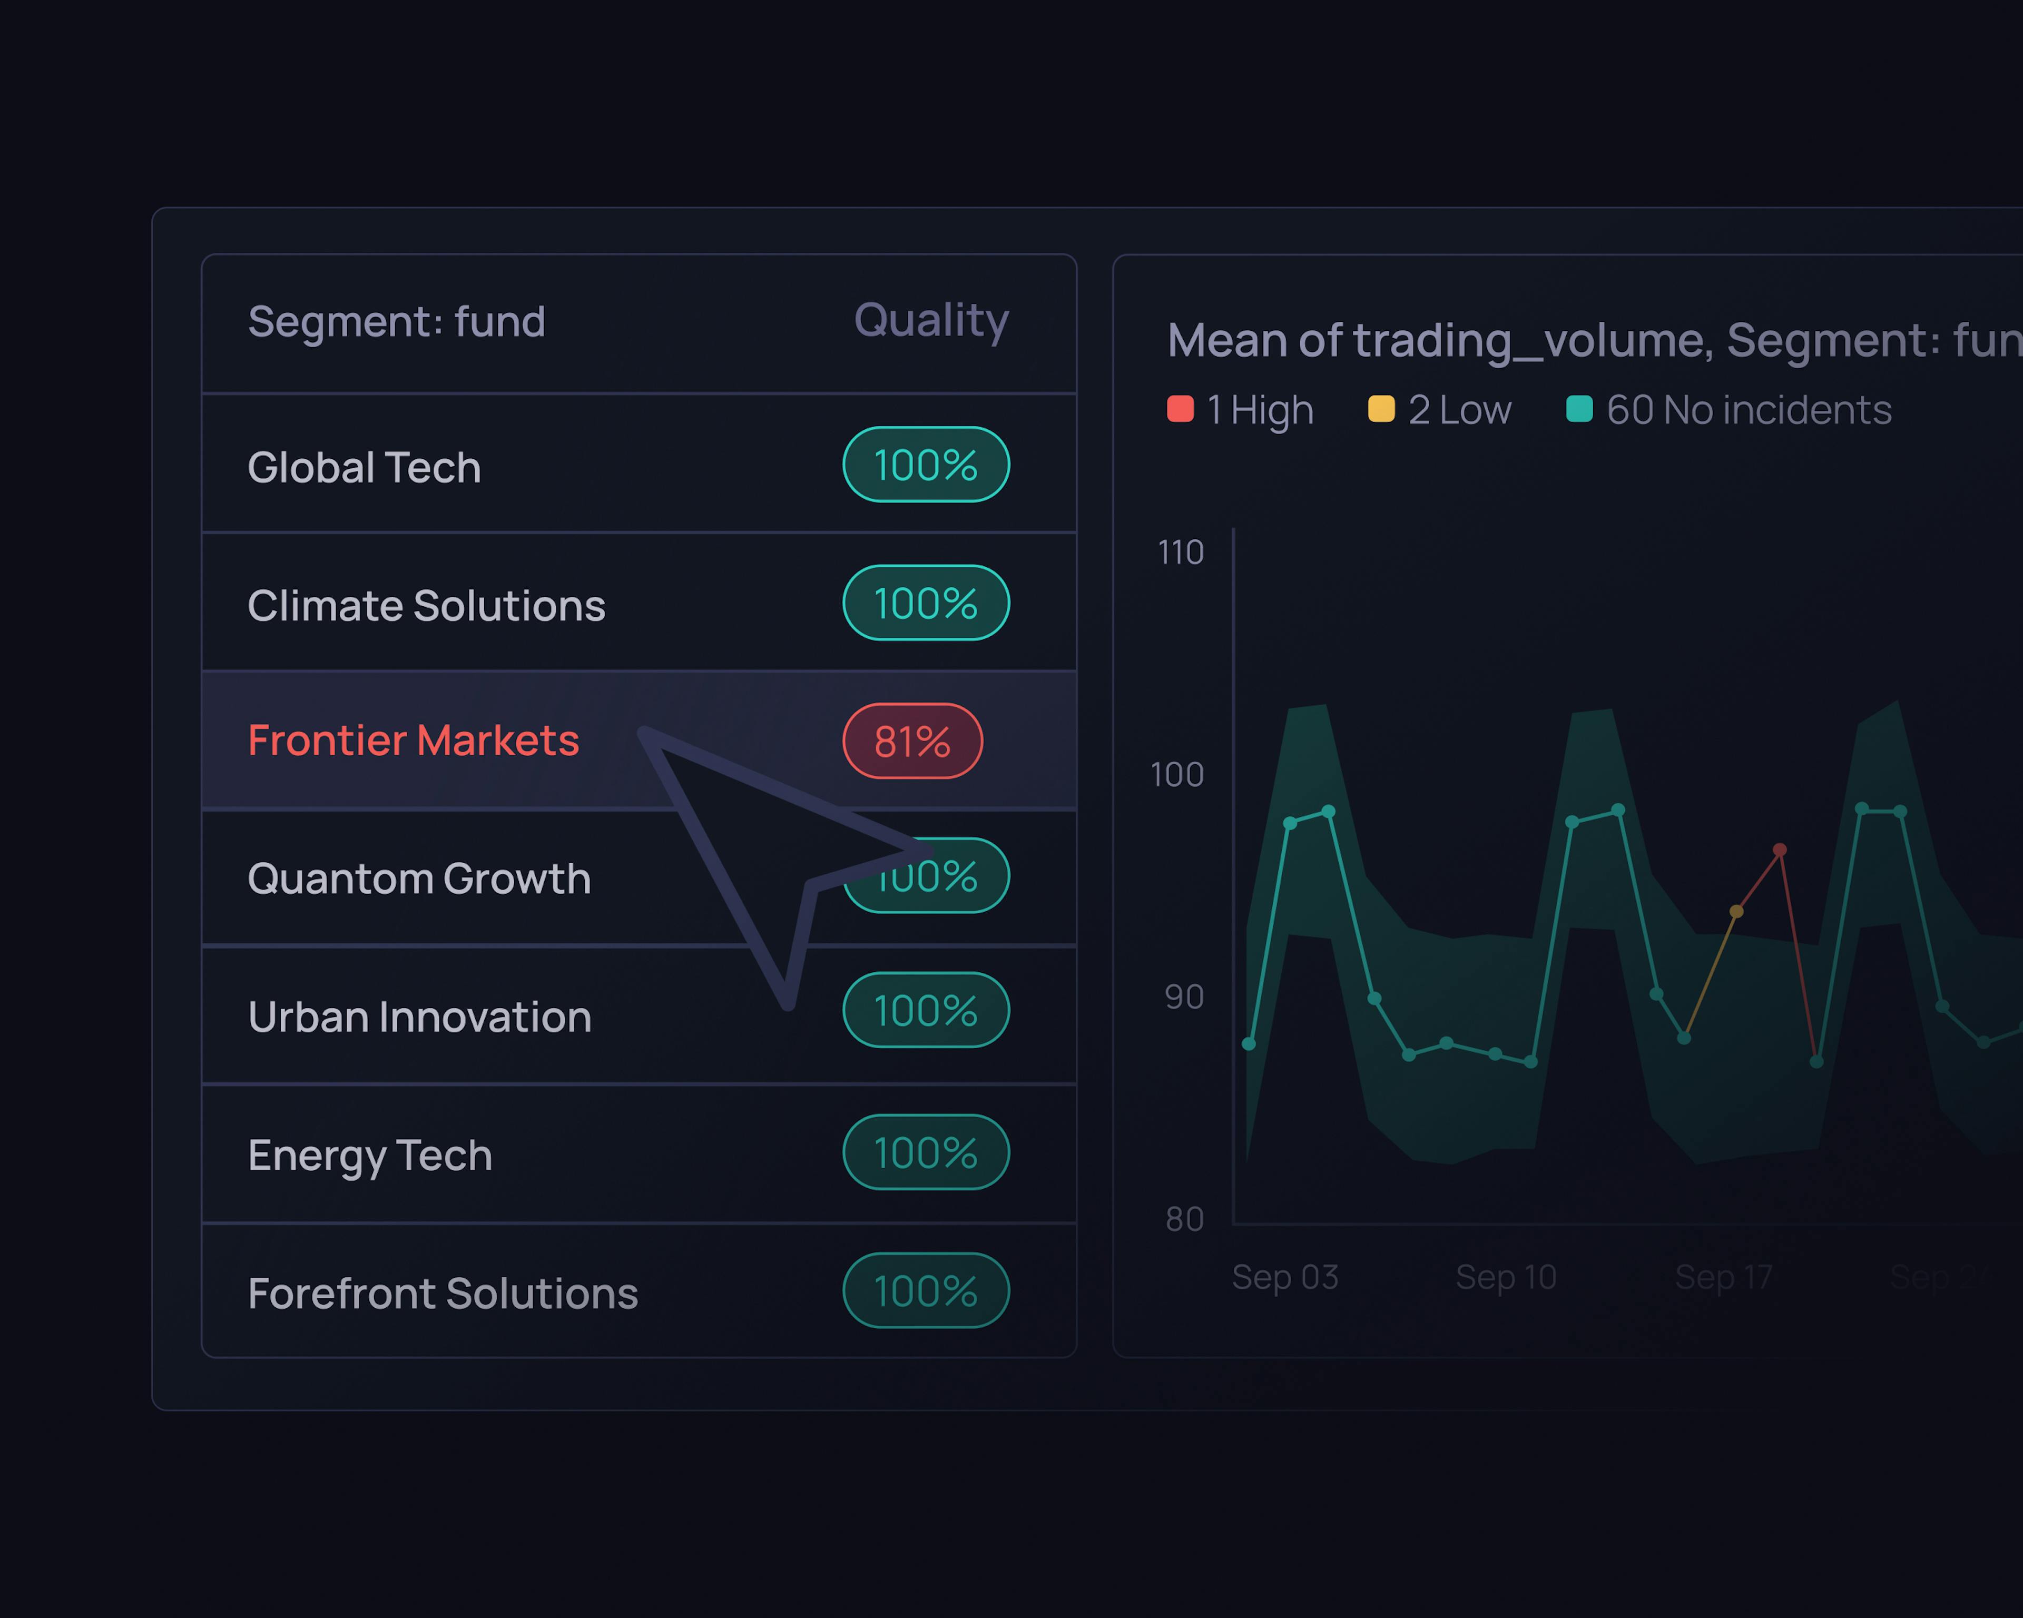Select the Forefront Solutions fund row

click(442, 1294)
